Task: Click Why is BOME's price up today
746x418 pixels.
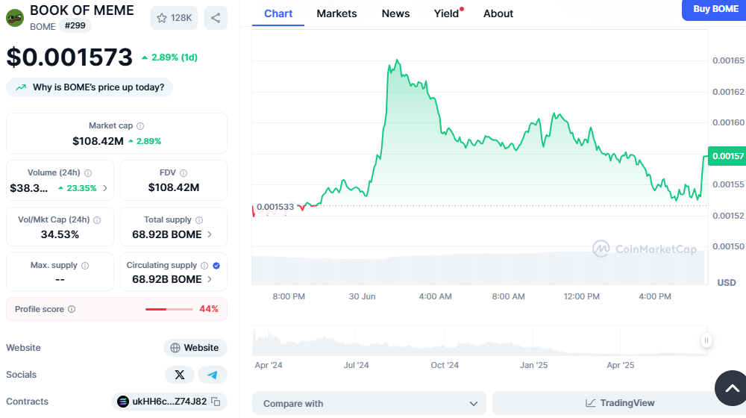Action: 90,87
